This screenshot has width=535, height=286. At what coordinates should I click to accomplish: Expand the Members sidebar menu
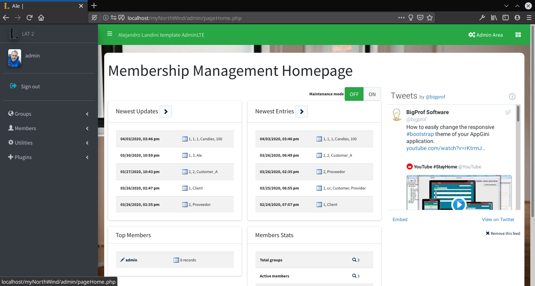pos(49,128)
